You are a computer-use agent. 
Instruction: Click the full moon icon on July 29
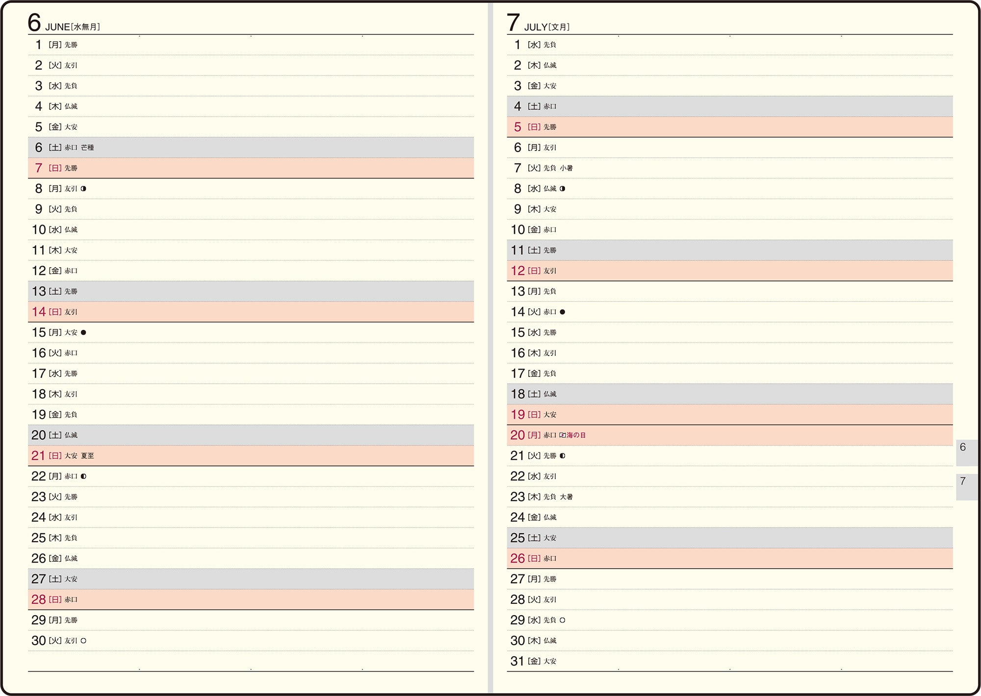pos(562,620)
